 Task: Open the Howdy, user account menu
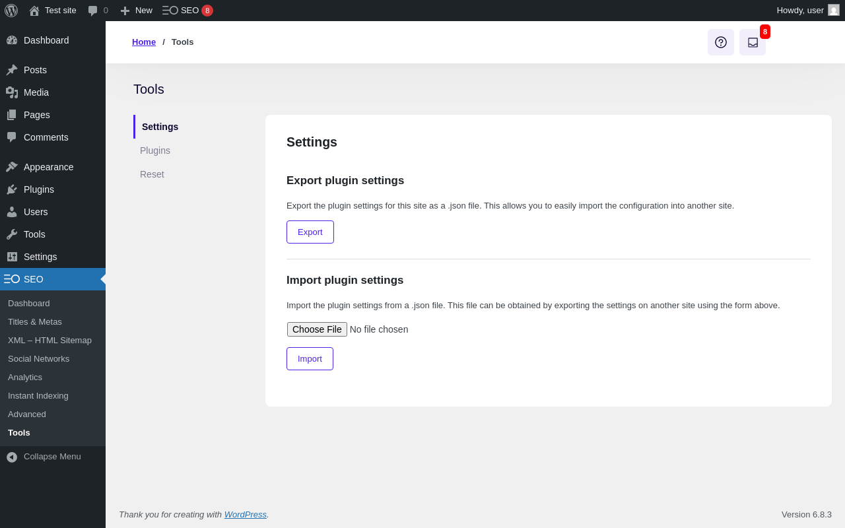800,11
